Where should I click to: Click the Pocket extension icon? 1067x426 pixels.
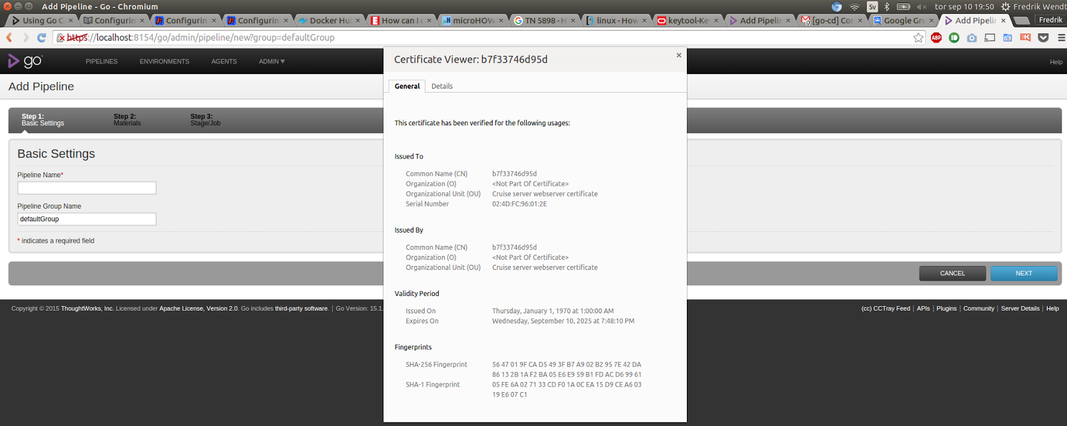pos(1044,37)
